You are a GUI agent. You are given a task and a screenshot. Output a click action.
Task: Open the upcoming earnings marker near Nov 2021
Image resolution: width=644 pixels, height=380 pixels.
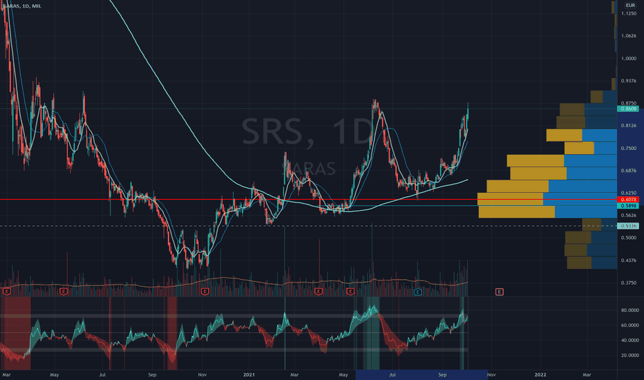(500, 292)
